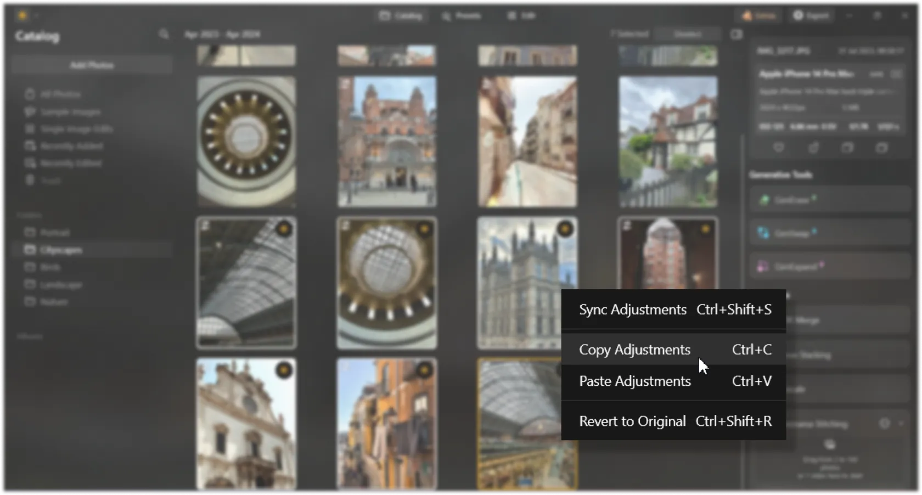Switch to the Presets tab
This screenshot has width=922, height=495.
pyautogui.click(x=462, y=16)
